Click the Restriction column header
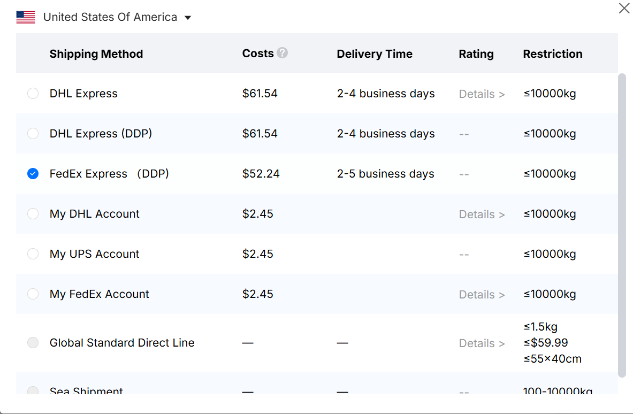The width and height of the screenshot is (633, 414). (552, 53)
